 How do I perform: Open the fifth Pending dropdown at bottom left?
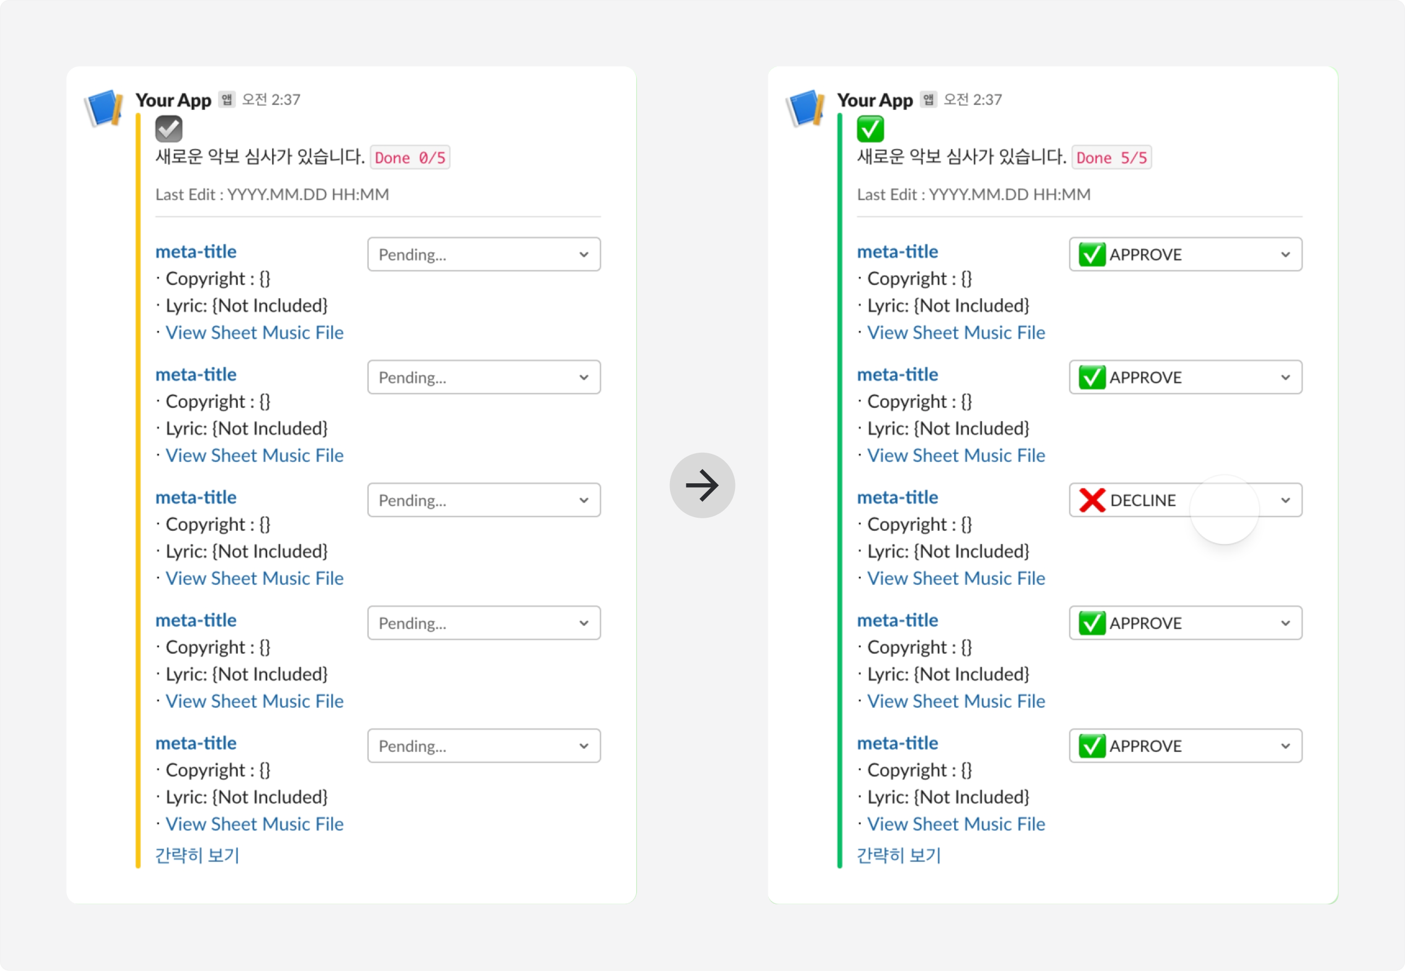pyautogui.click(x=483, y=746)
